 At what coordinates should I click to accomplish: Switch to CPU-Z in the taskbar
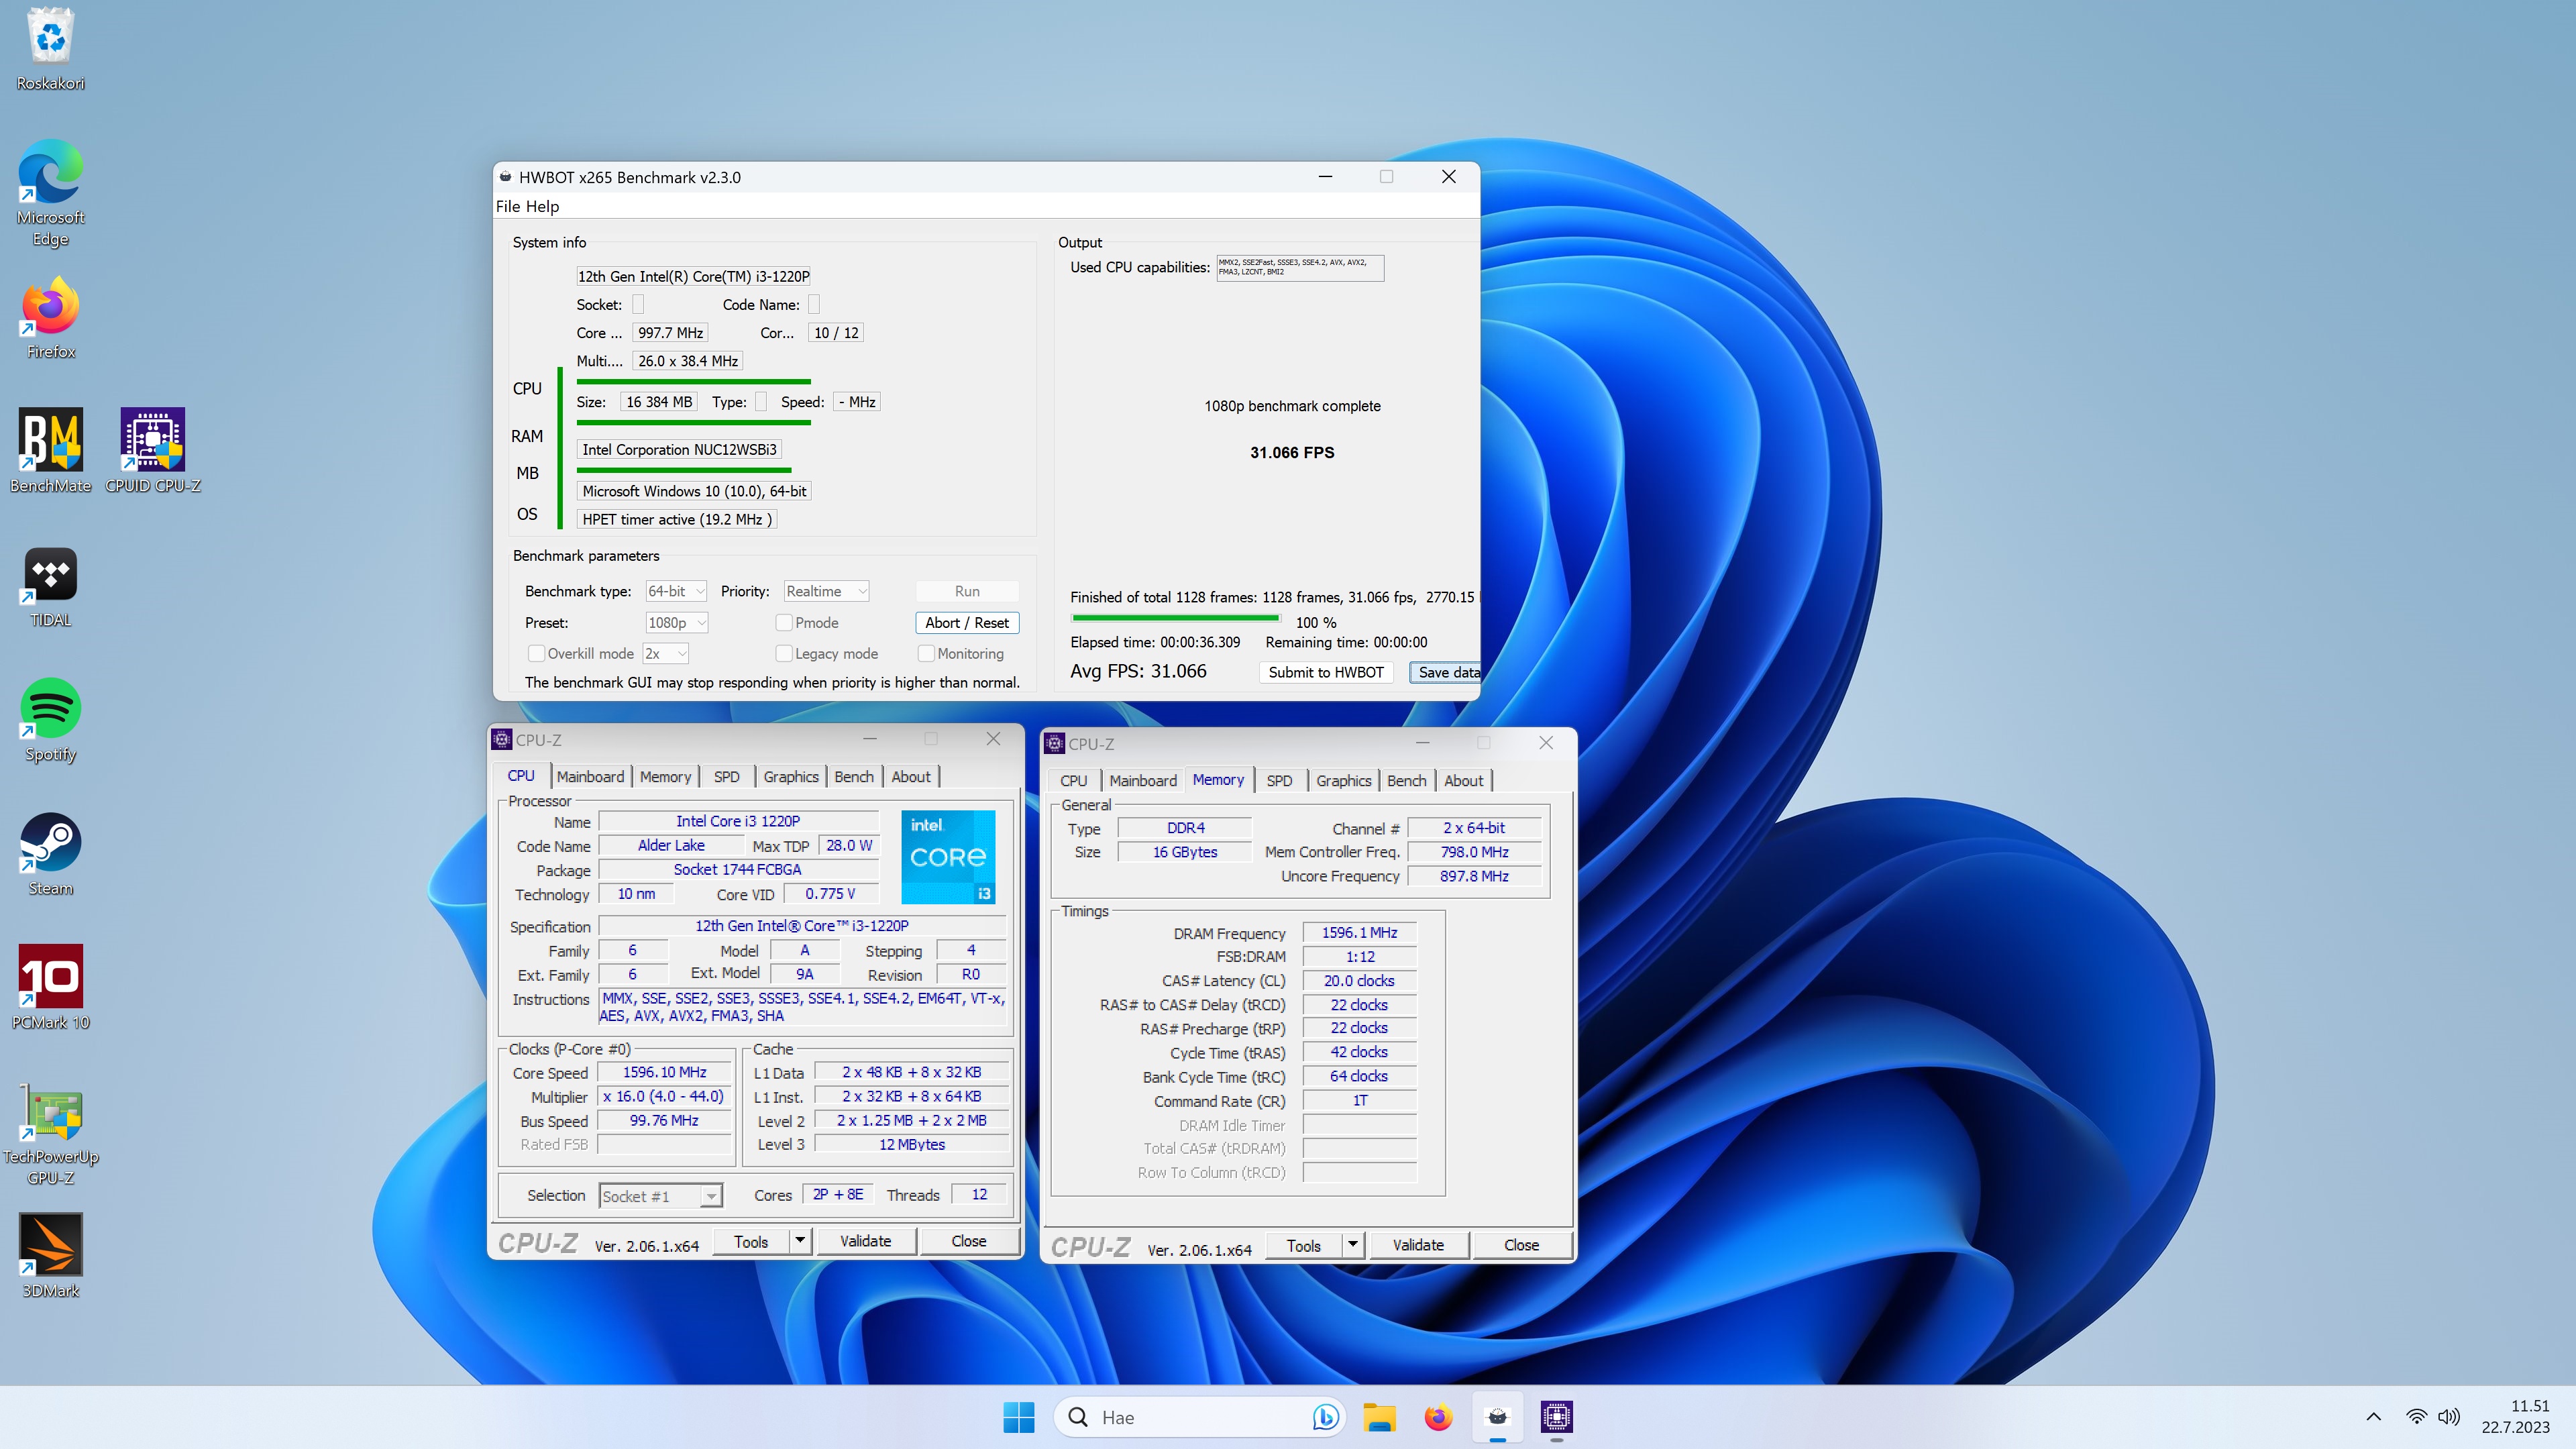tap(1556, 1417)
